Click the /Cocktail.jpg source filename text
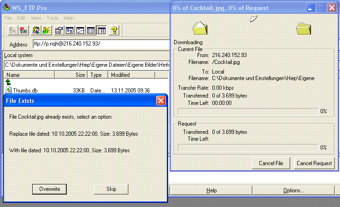340x207 pixels. (226, 62)
